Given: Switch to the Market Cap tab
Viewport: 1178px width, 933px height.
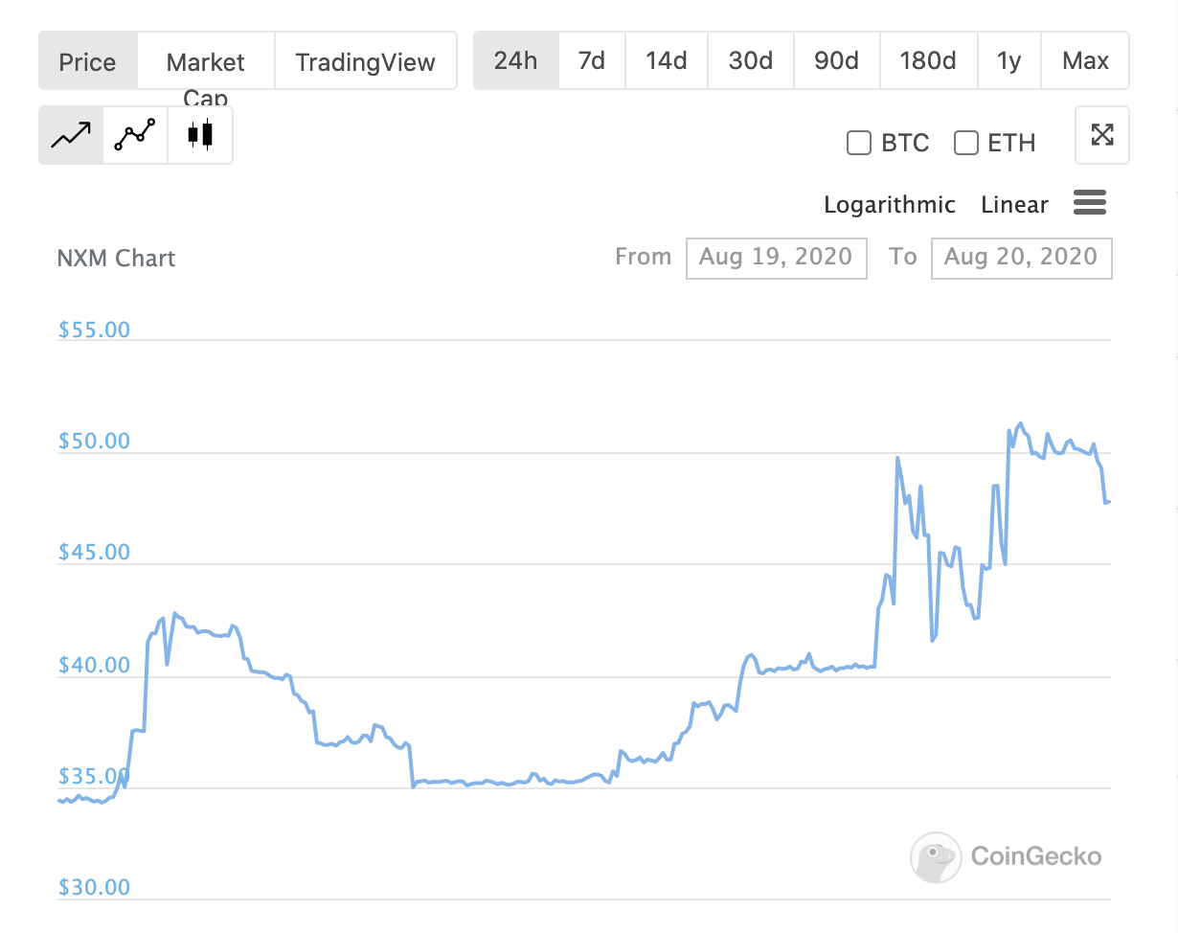Looking at the screenshot, I should (205, 62).
